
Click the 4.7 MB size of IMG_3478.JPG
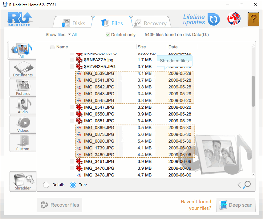144,175
